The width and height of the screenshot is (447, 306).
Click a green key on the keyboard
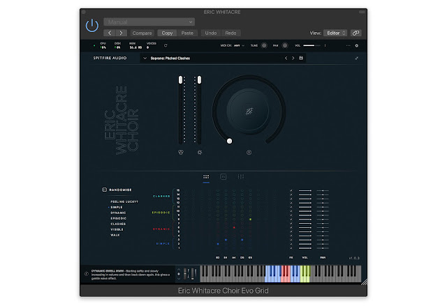[x=305, y=277]
